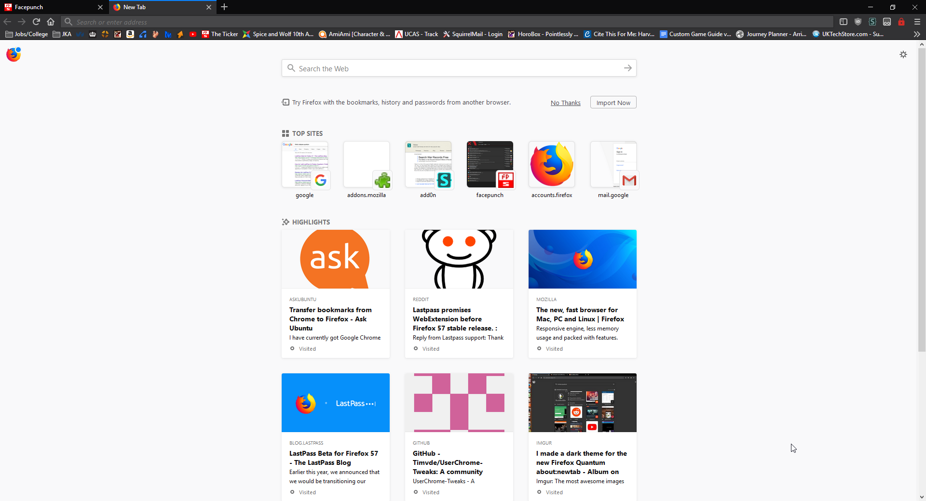Close the New Tab tab

209,7
